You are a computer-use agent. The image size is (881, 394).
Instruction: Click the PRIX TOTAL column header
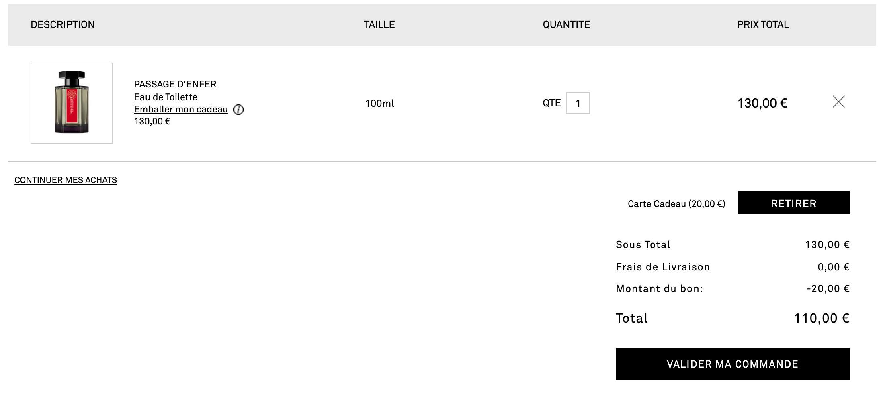762,25
